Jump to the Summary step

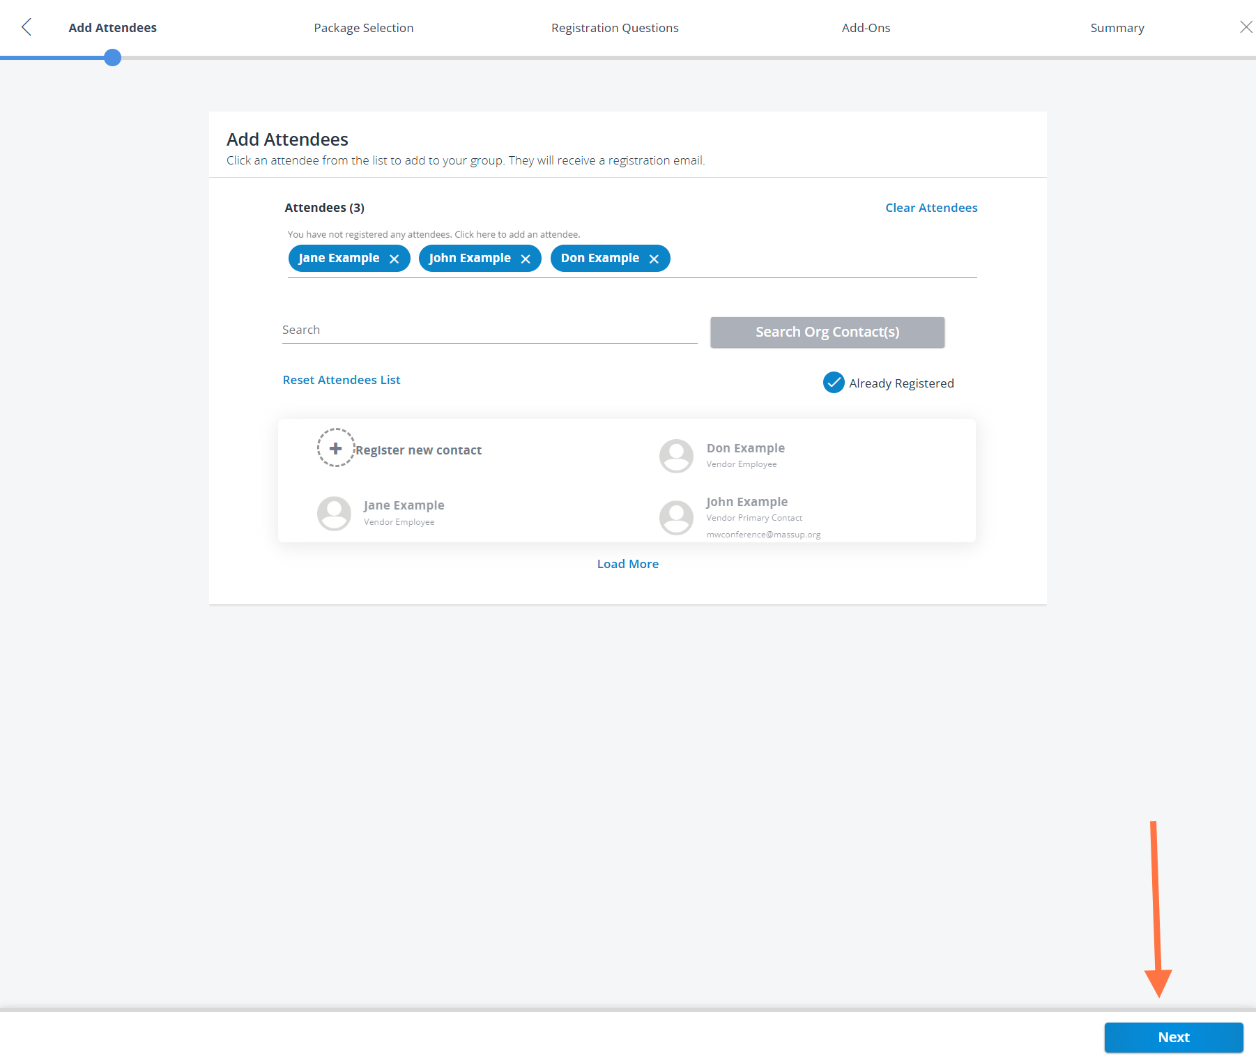pos(1117,28)
